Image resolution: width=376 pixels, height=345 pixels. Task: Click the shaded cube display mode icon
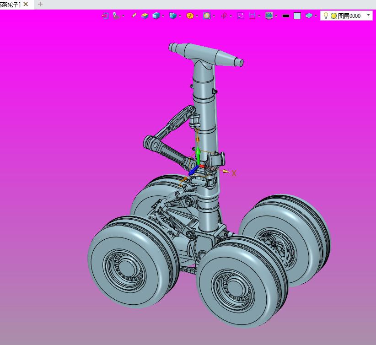156,16
